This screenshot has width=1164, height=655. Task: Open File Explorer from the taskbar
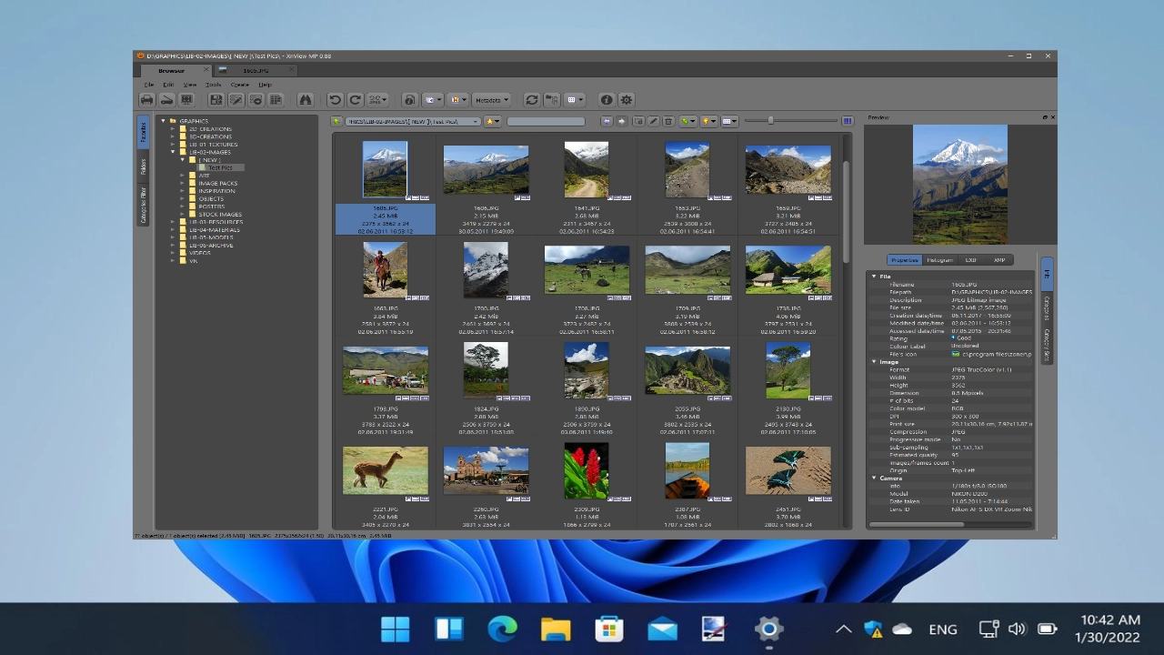pos(556,629)
